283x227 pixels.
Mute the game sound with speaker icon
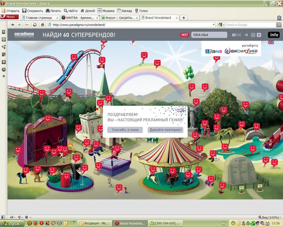[246, 35]
